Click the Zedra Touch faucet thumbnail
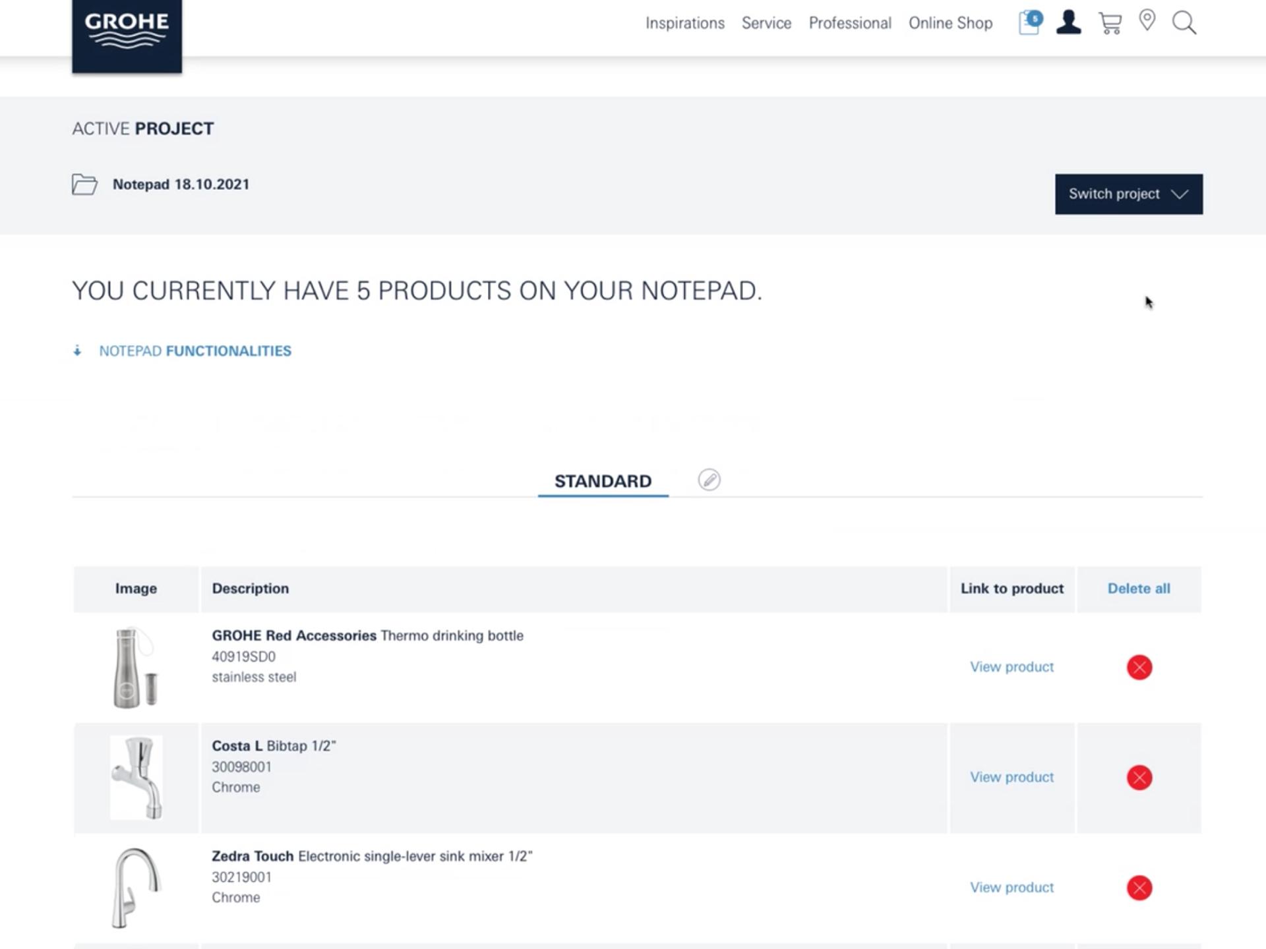Image resolution: width=1266 pixels, height=949 pixels. click(136, 888)
